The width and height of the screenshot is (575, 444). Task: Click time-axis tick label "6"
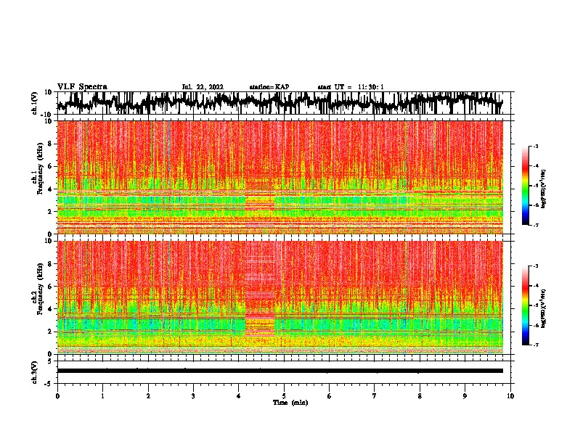(x=330, y=396)
